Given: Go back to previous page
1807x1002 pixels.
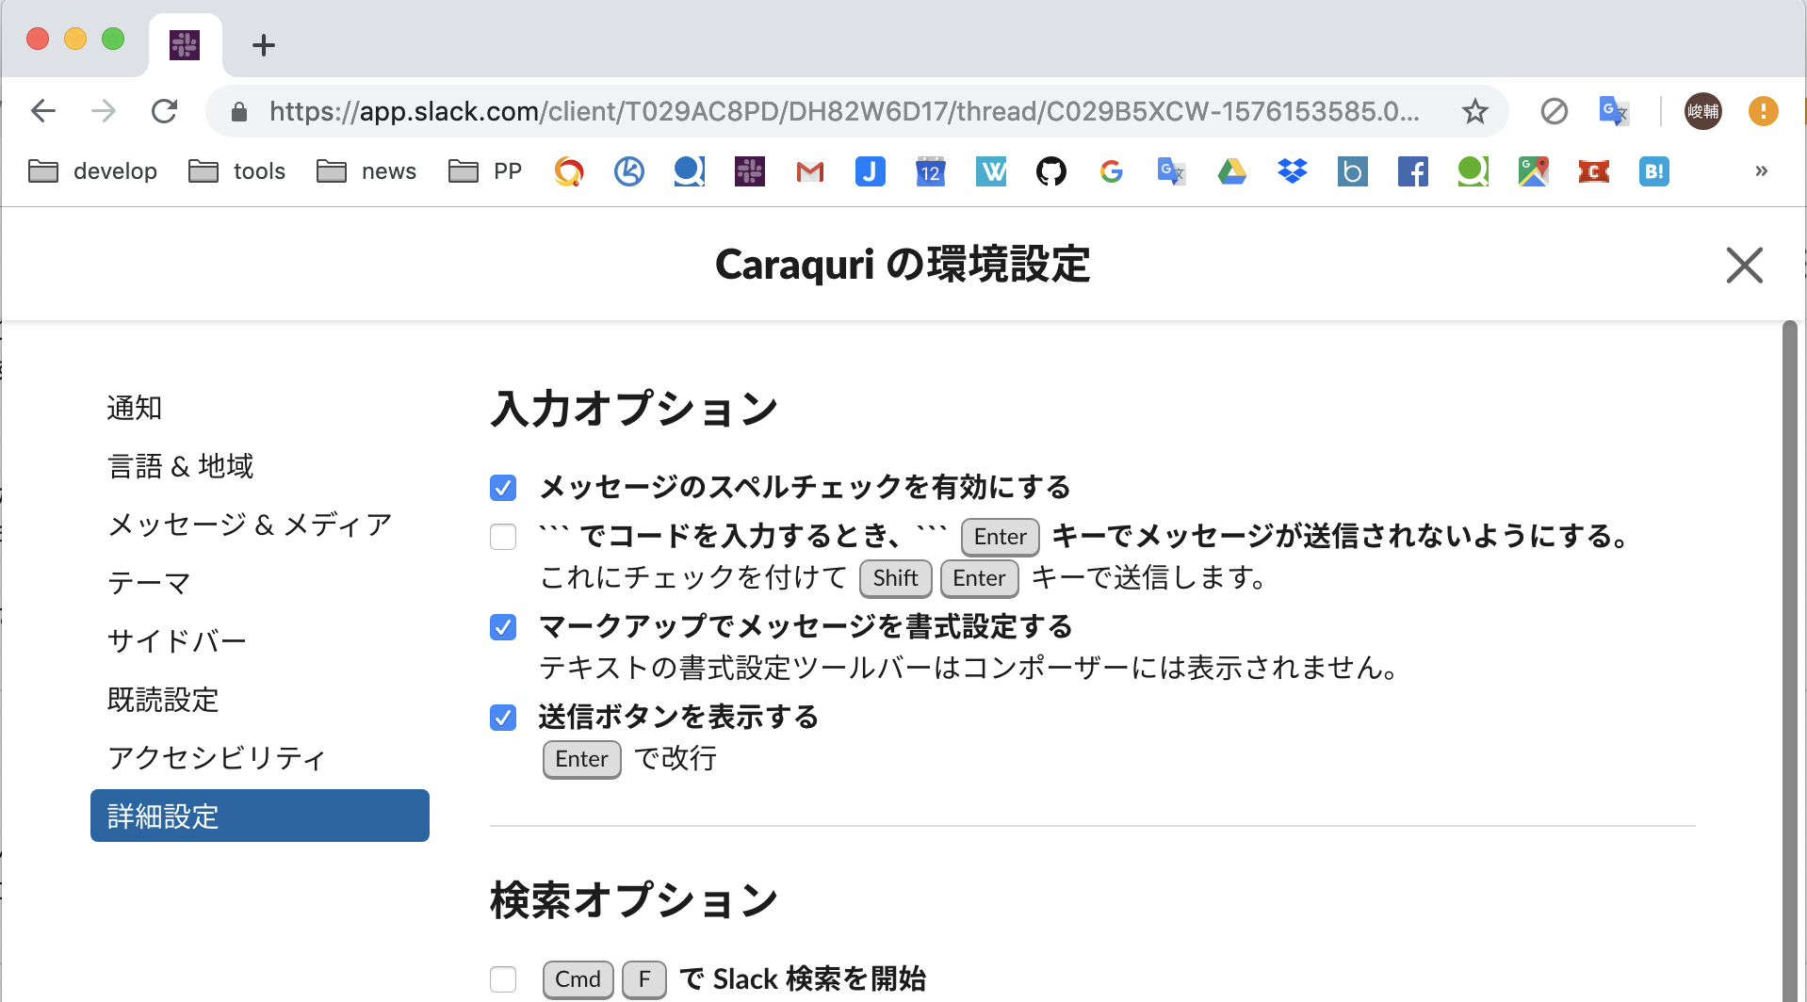Looking at the screenshot, I should coord(43,111).
